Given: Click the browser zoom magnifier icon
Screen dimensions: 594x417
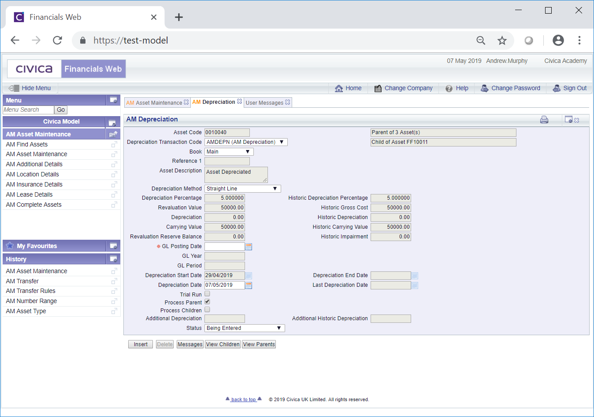Looking at the screenshot, I should [x=481, y=40].
